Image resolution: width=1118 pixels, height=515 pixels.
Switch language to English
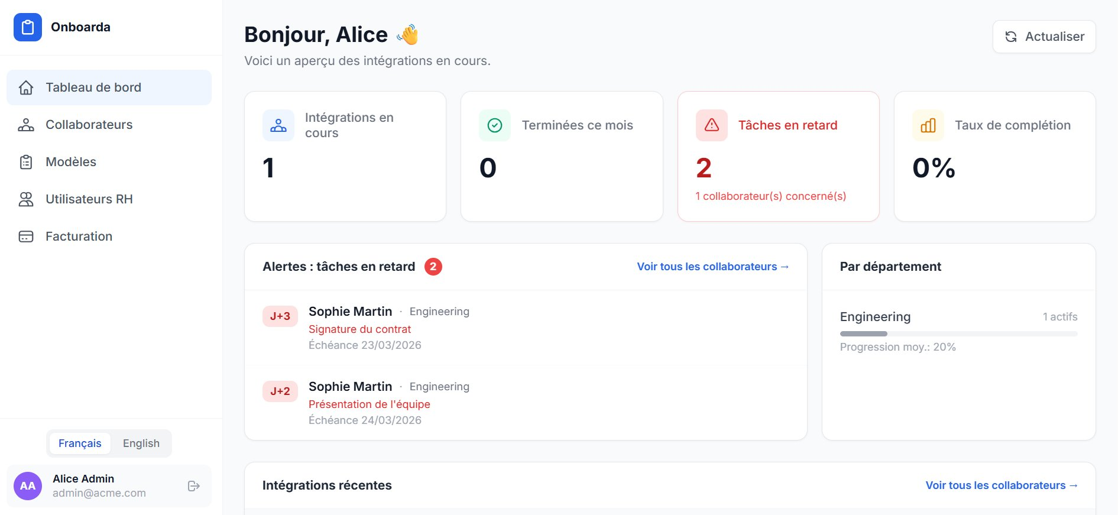tap(141, 443)
